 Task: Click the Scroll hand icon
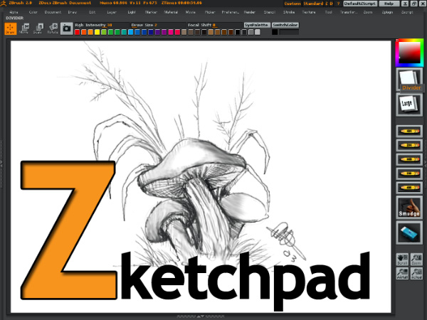402,260
